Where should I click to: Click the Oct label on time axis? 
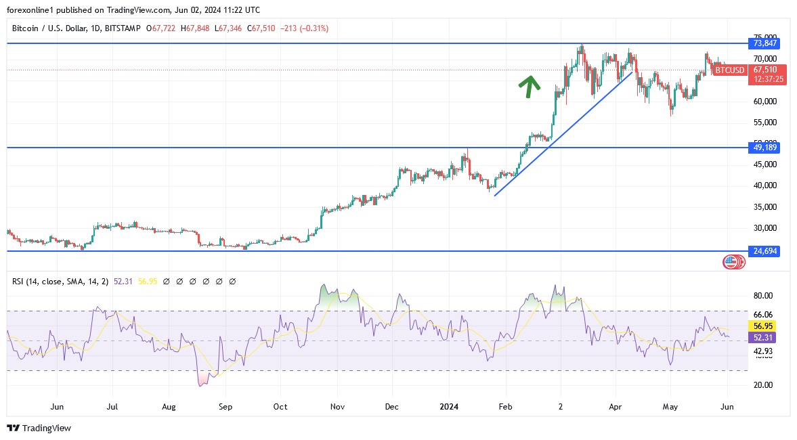(280, 407)
